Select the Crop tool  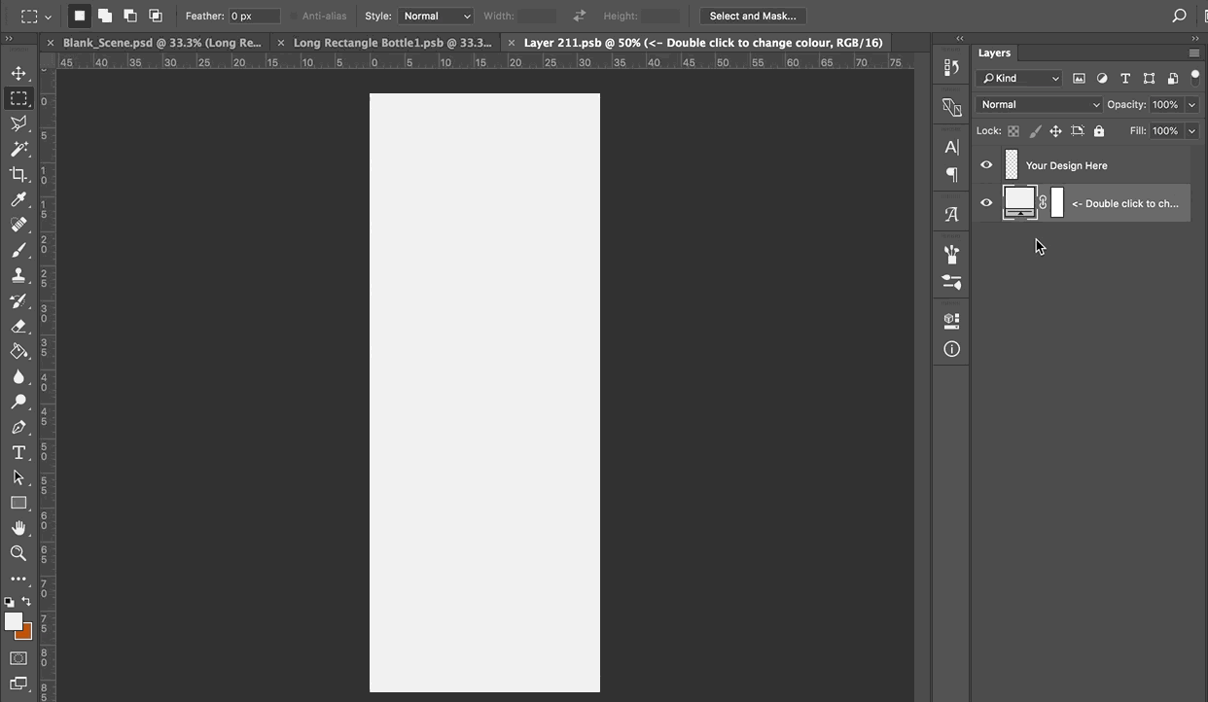tap(18, 174)
